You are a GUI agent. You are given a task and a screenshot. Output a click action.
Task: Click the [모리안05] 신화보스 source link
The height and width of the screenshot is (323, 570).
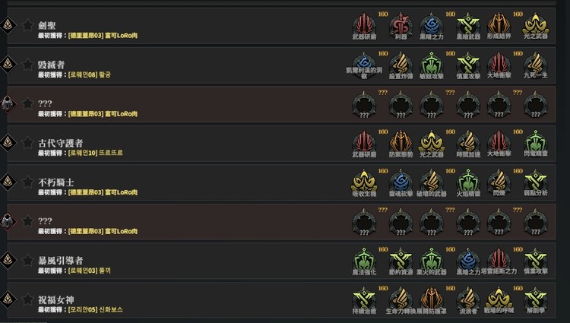click(x=95, y=309)
